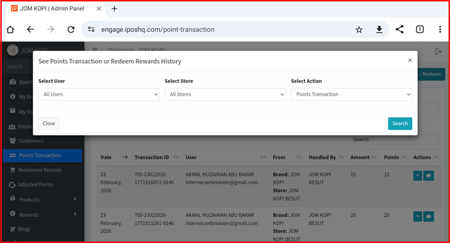Image resolution: width=450 pixels, height=243 pixels.
Task: Open the tab switcher showing 1 tab
Action: tap(420, 30)
